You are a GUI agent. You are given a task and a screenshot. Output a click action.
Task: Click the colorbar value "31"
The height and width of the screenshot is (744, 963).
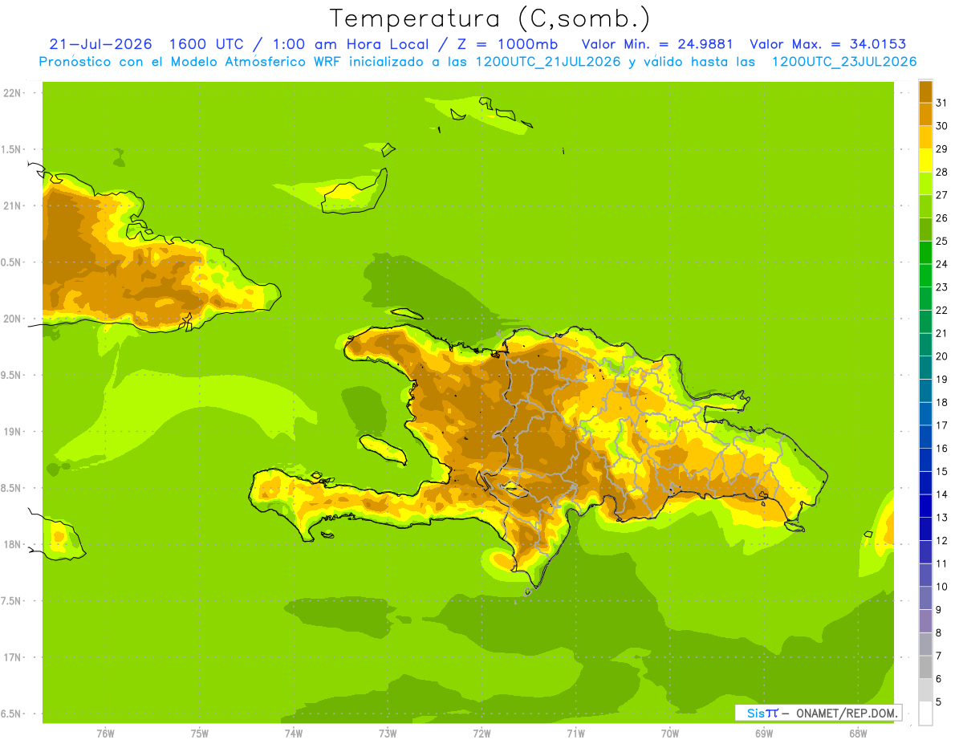[x=941, y=103]
